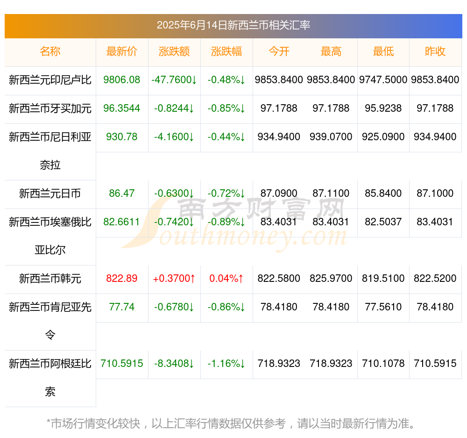This screenshot has height=438, width=467.
Task: Click the 涨跌额 column header
Action: tap(174, 51)
